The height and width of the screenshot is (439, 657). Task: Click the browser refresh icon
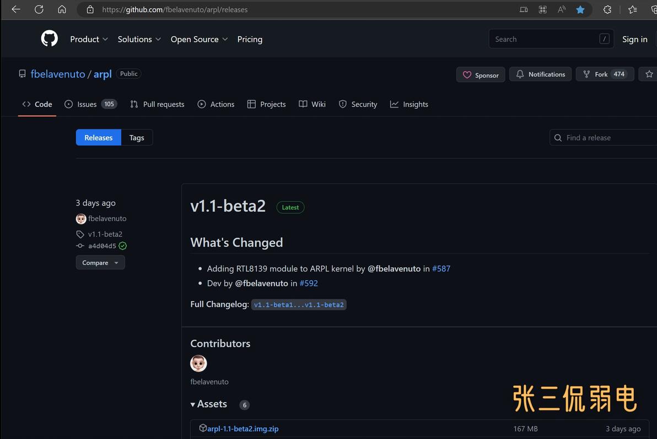39,9
